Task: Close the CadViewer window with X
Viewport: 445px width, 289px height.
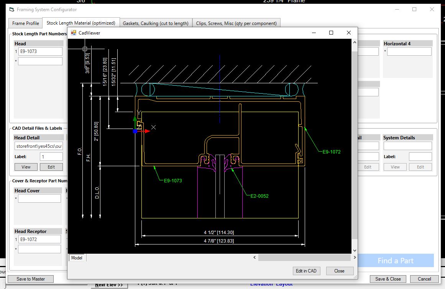Action: [x=349, y=33]
